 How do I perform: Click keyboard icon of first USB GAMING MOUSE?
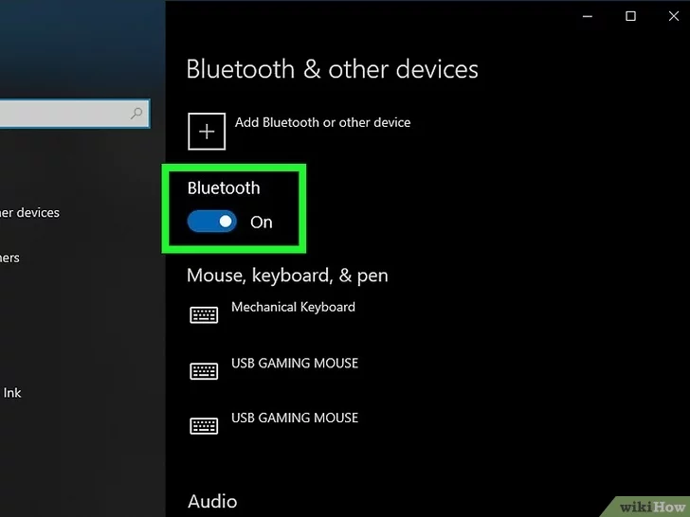204,371
